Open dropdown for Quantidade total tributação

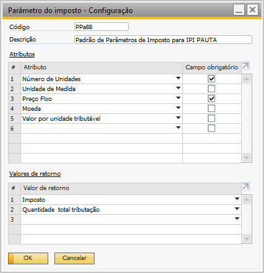pyautogui.click(x=237, y=209)
